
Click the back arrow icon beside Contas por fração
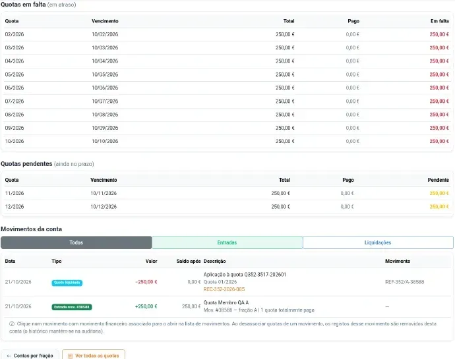[9, 356]
